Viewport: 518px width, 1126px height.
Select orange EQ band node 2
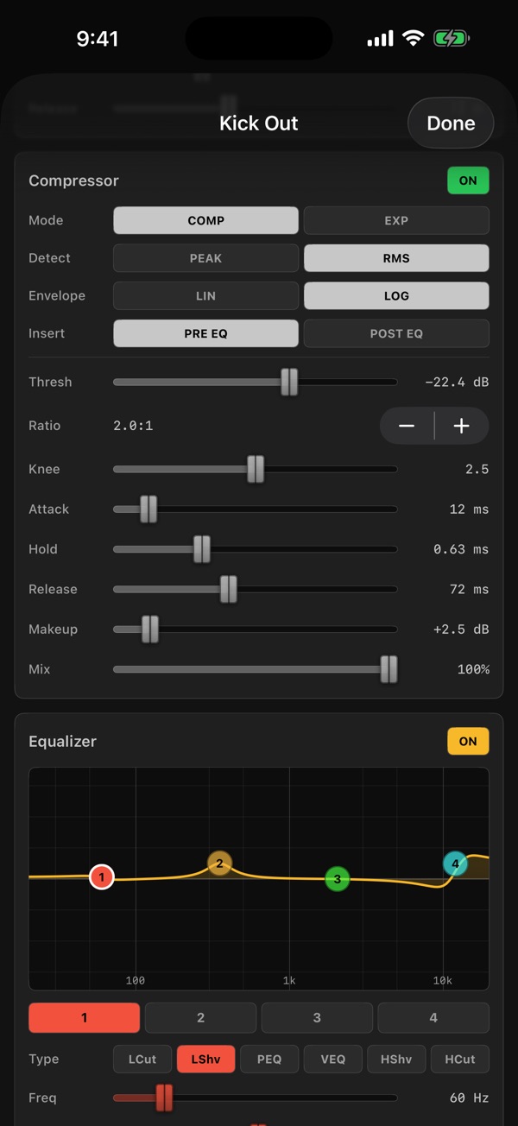(x=220, y=863)
